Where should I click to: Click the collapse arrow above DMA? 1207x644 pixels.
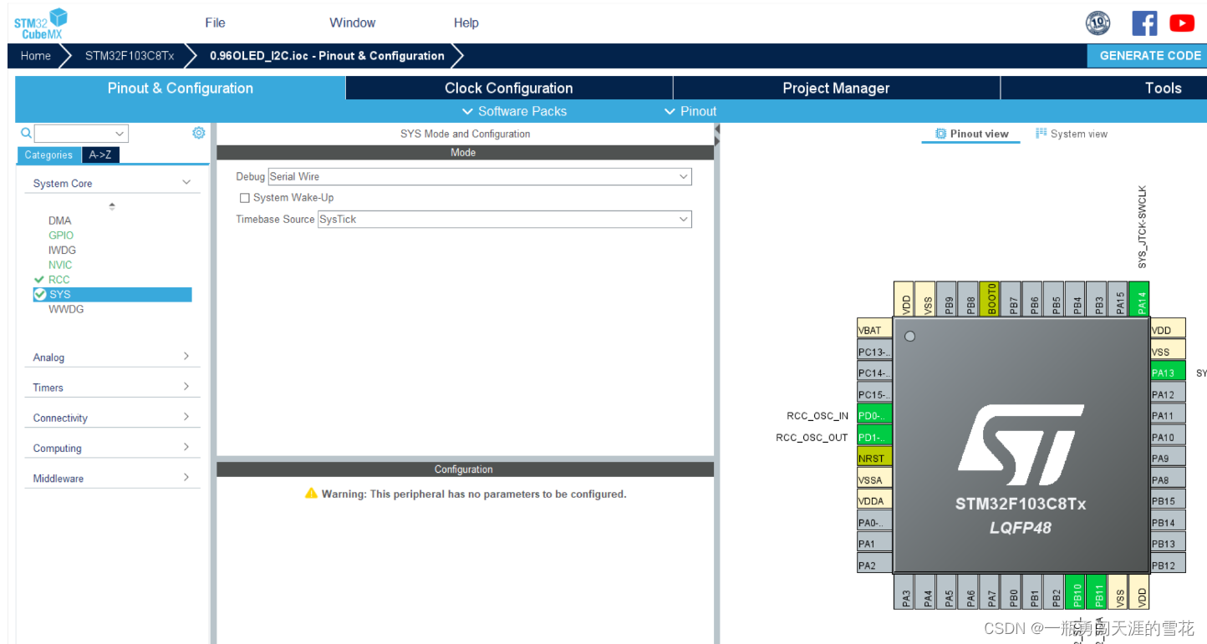[112, 205]
